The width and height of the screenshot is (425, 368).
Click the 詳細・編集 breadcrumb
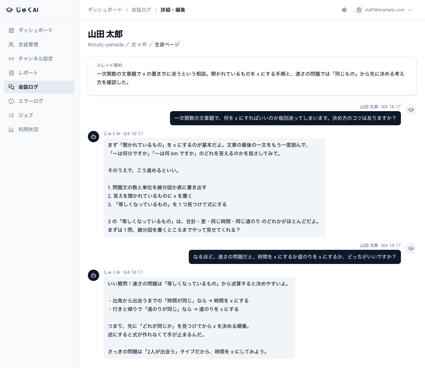[173, 10]
